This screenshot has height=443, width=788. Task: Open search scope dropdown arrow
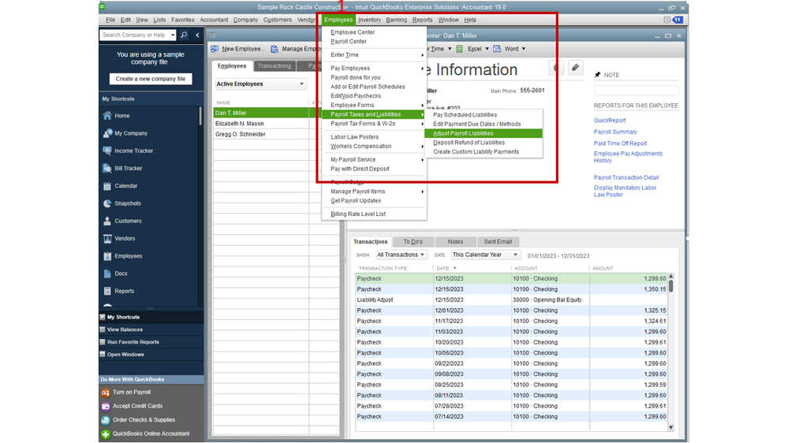173,35
